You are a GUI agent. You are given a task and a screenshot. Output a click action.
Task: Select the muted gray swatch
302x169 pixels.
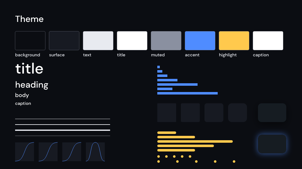166,41
